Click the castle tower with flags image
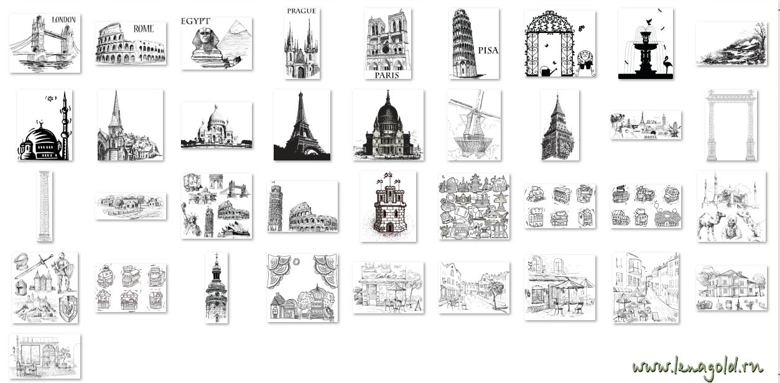Viewport: 780px width, 383px height. pos(388,206)
